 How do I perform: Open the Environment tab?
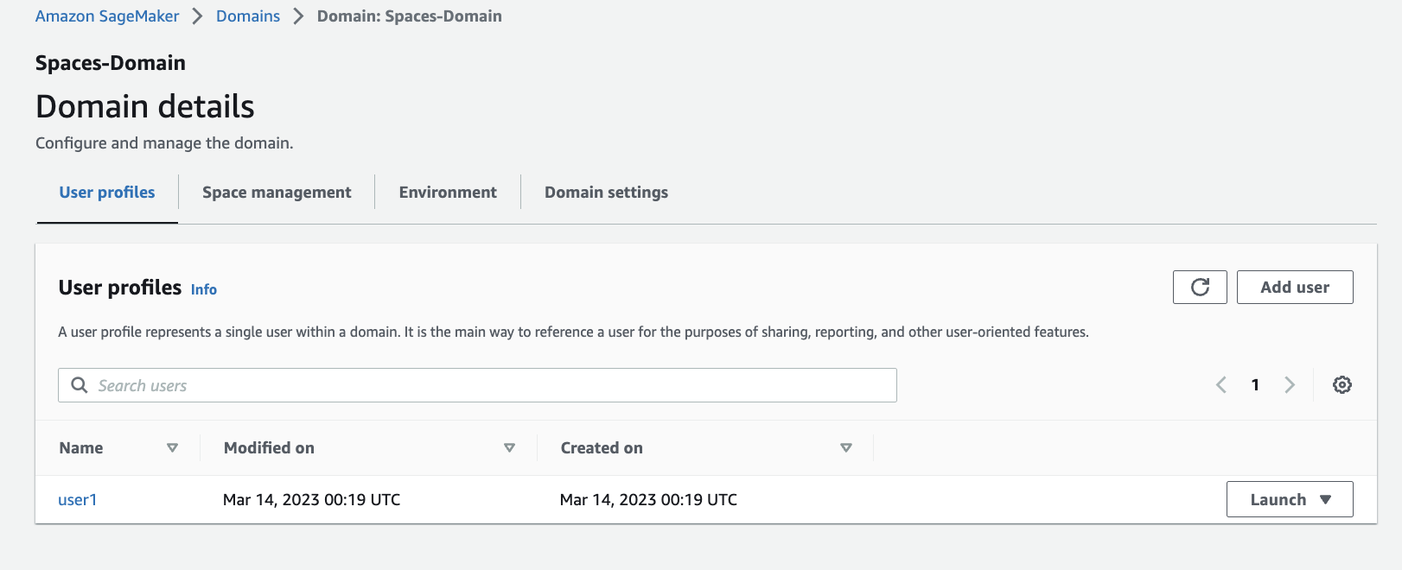pyautogui.click(x=448, y=193)
